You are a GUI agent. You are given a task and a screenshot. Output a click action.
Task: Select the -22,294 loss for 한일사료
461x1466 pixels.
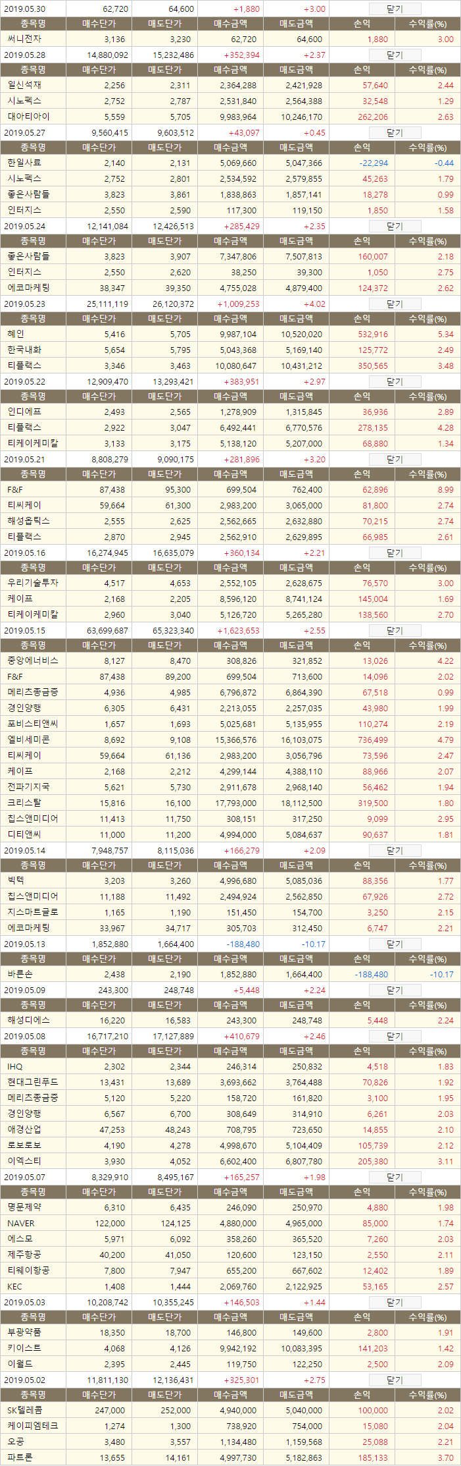coord(374,163)
